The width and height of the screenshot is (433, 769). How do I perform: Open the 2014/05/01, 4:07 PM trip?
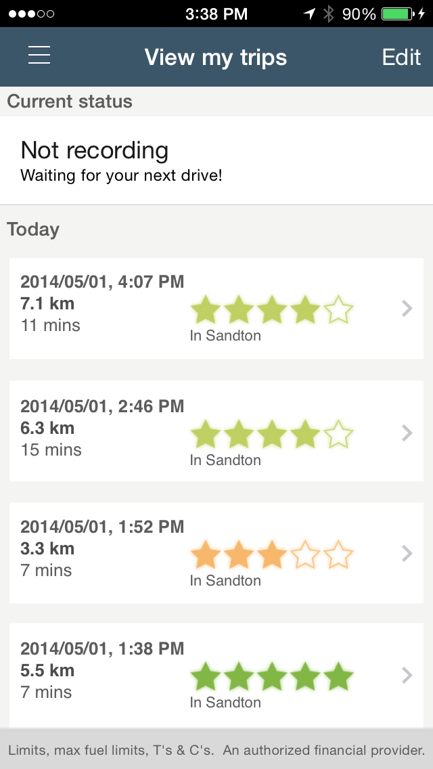tap(101, 282)
